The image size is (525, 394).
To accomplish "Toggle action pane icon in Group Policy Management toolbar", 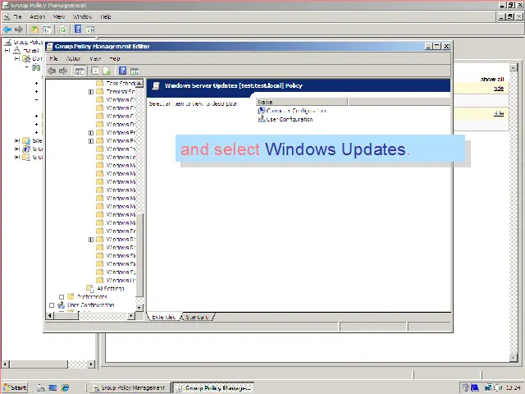I will tap(90, 30).
